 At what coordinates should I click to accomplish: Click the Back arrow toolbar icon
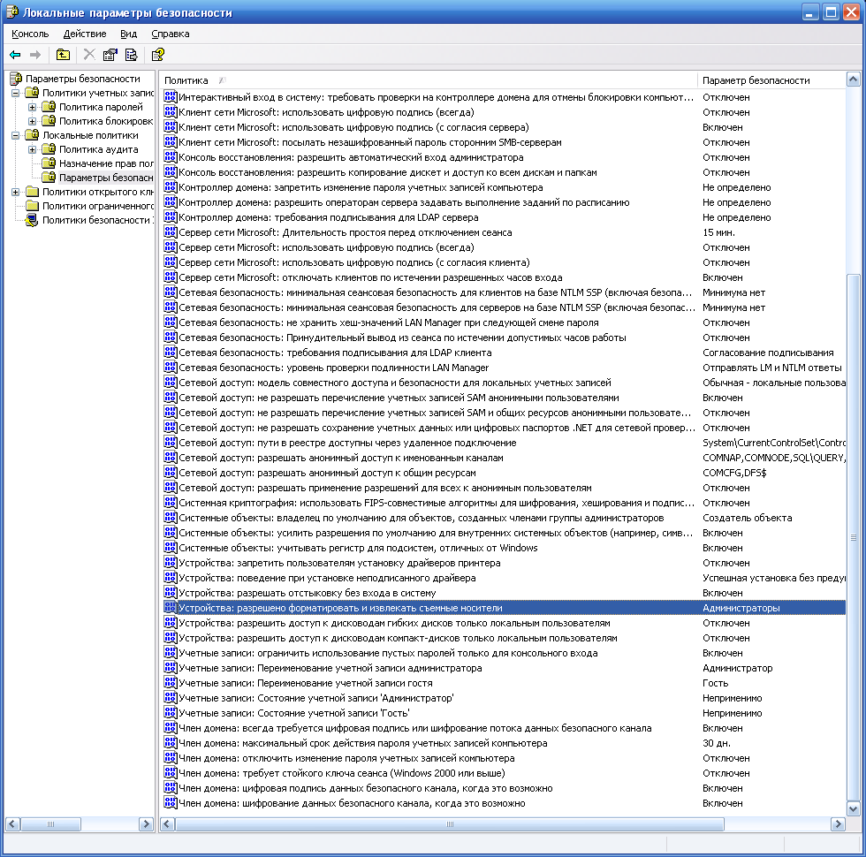[x=15, y=55]
